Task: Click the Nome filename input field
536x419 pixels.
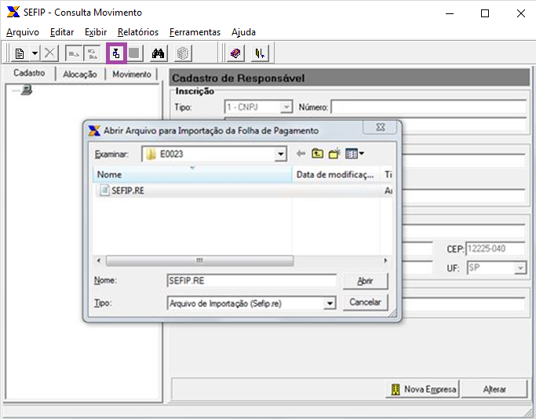Action: pyautogui.click(x=252, y=281)
